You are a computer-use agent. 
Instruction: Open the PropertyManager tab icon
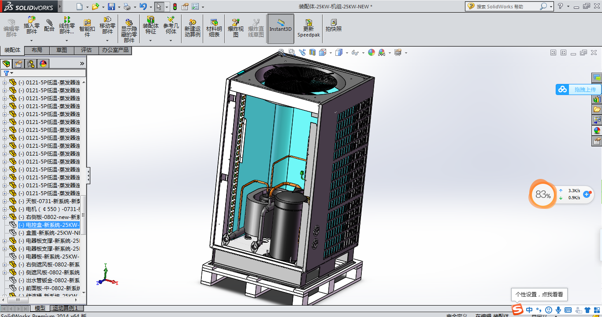click(19, 64)
